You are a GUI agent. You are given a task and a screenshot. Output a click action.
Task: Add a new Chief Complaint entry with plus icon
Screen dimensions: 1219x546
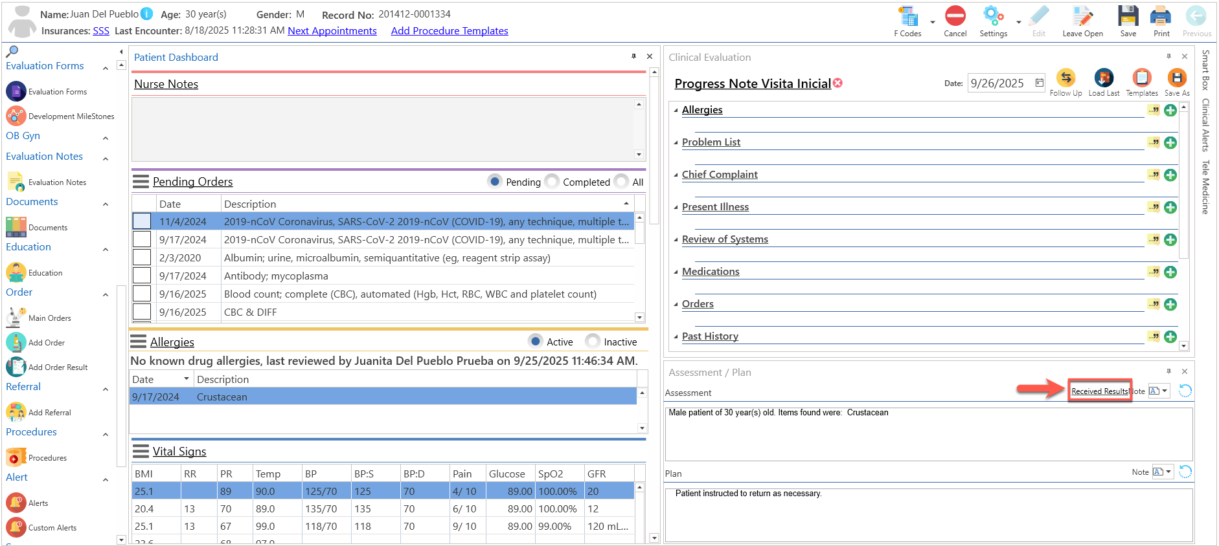(1170, 175)
